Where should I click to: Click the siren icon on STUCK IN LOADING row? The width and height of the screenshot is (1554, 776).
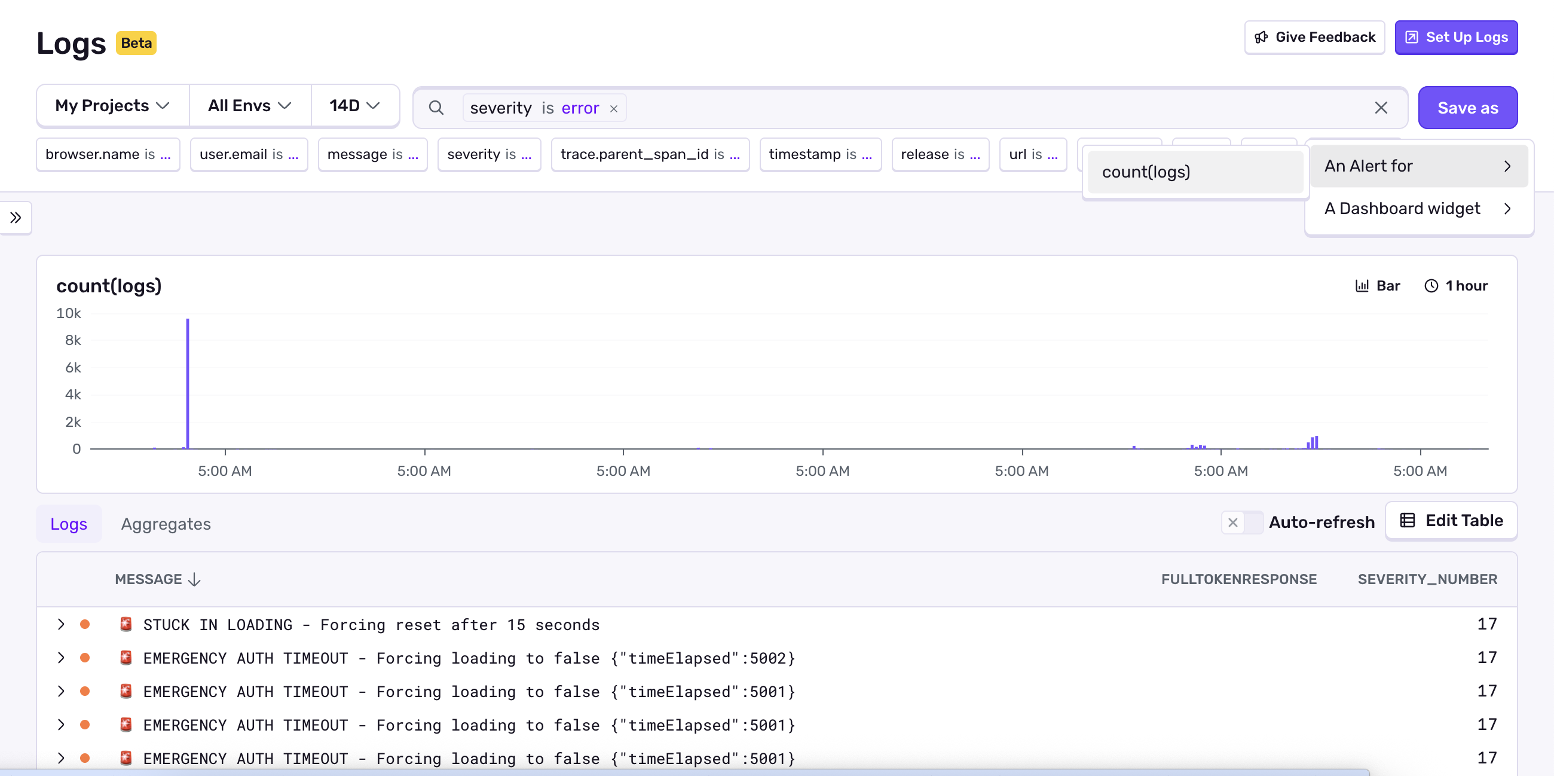[126, 625]
